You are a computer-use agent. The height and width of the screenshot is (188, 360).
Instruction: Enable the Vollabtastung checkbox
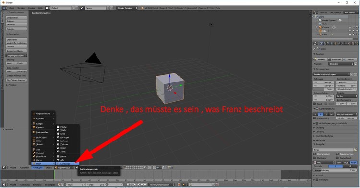click(x=314, y=118)
